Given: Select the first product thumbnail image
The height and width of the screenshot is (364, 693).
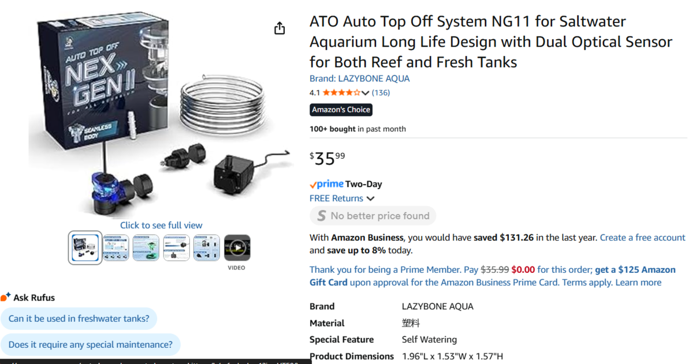Looking at the screenshot, I should (85, 247).
